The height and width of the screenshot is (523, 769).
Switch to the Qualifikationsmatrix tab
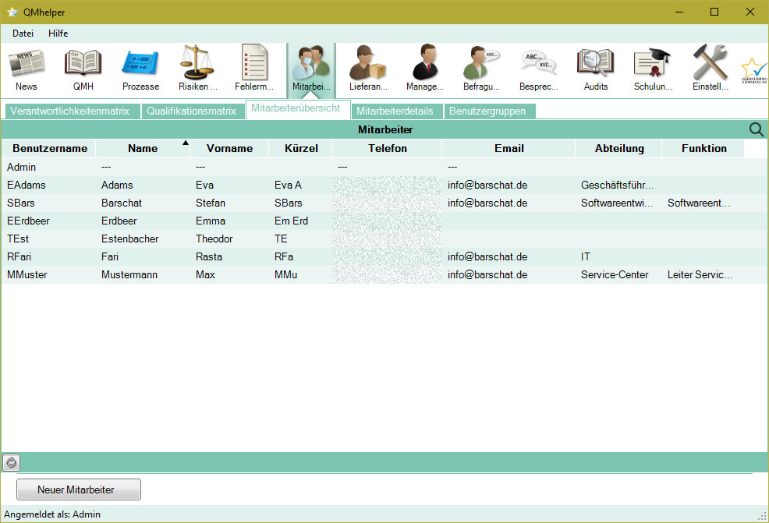191,111
